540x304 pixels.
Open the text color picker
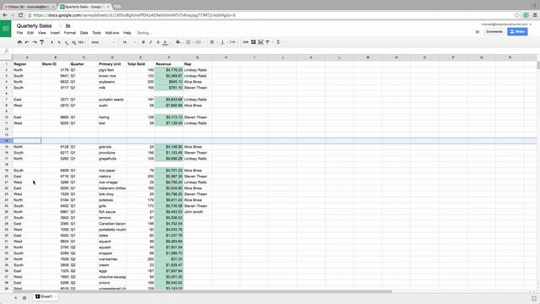tap(165, 42)
